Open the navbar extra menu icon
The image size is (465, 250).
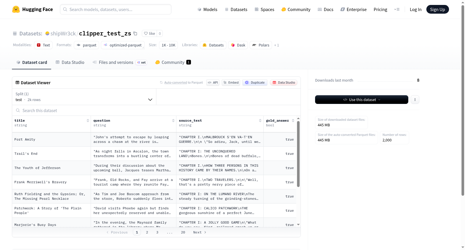pos(397,9)
